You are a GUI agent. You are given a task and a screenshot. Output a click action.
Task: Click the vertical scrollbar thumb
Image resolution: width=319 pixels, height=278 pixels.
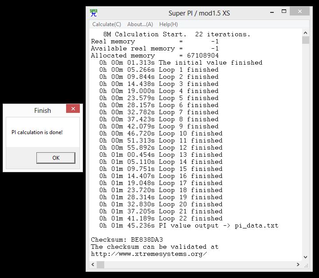306,41
